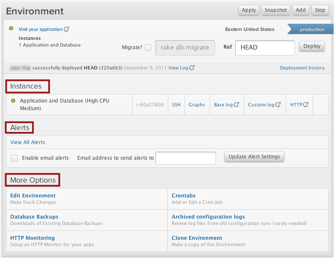The height and width of the screenshot is (258, 334).
Task: Enable the Migrate? checkbox
Action: [x=148, y=48]
